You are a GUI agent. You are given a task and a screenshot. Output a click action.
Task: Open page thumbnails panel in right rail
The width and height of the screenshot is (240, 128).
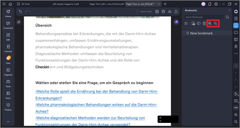236,18
